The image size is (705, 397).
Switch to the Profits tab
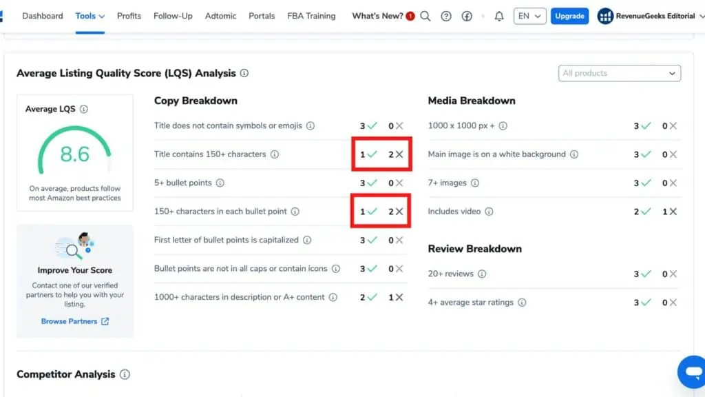[x=129, y=15]
